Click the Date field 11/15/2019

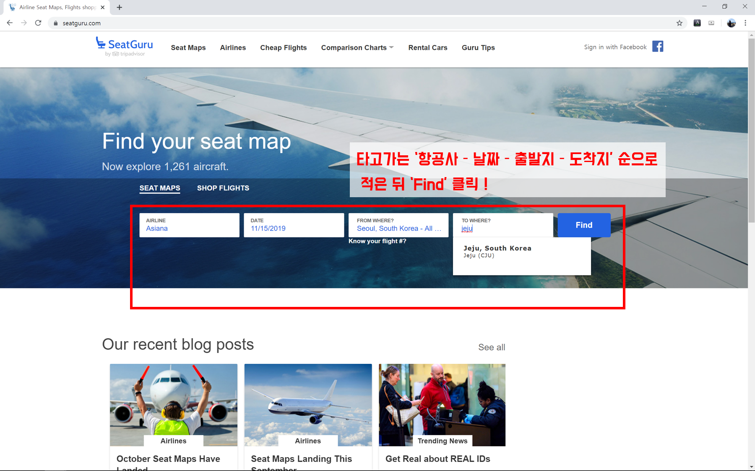[x=294, y=225]
